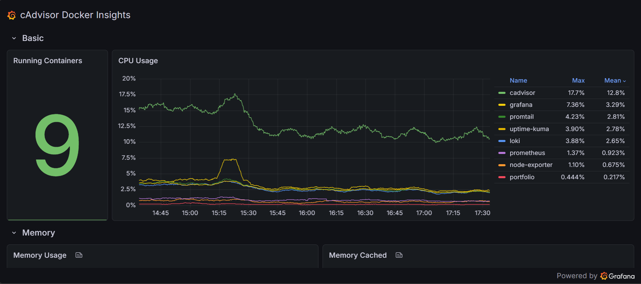Toggle cadvisor series color swatch
The image size is (641, 284).
click(x=502, y=93)
